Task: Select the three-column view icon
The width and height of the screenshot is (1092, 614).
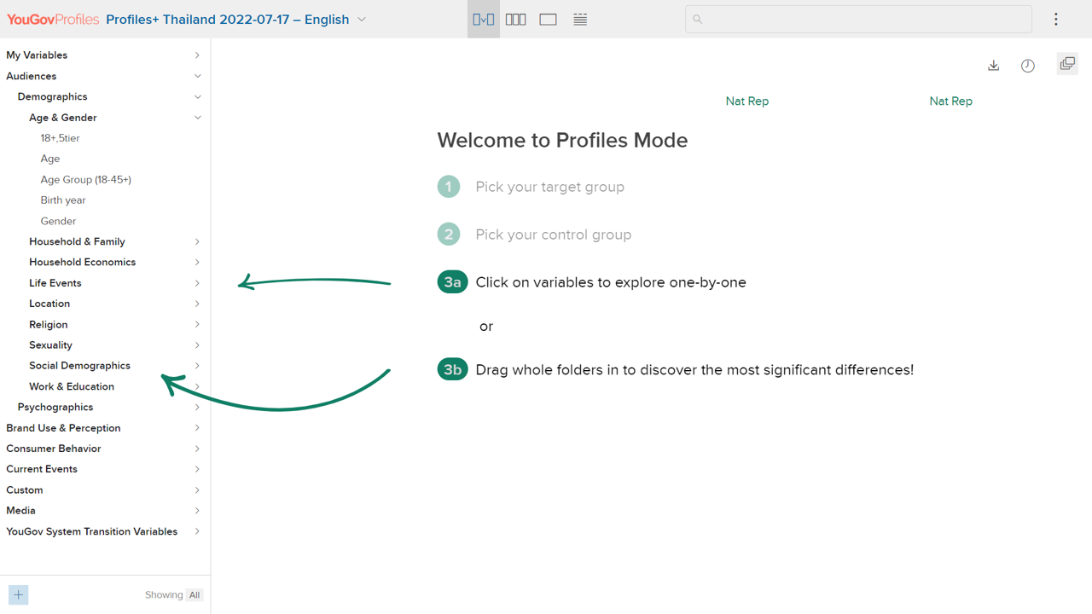Action: tap(515, 19)
